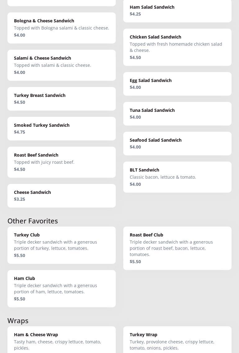Pick the Turkey Wrap item

point(177,340)
